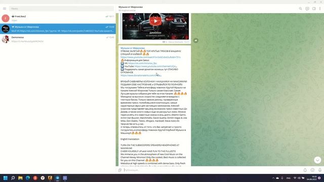Open the FreeLikes2 chat

pos(58,18)
